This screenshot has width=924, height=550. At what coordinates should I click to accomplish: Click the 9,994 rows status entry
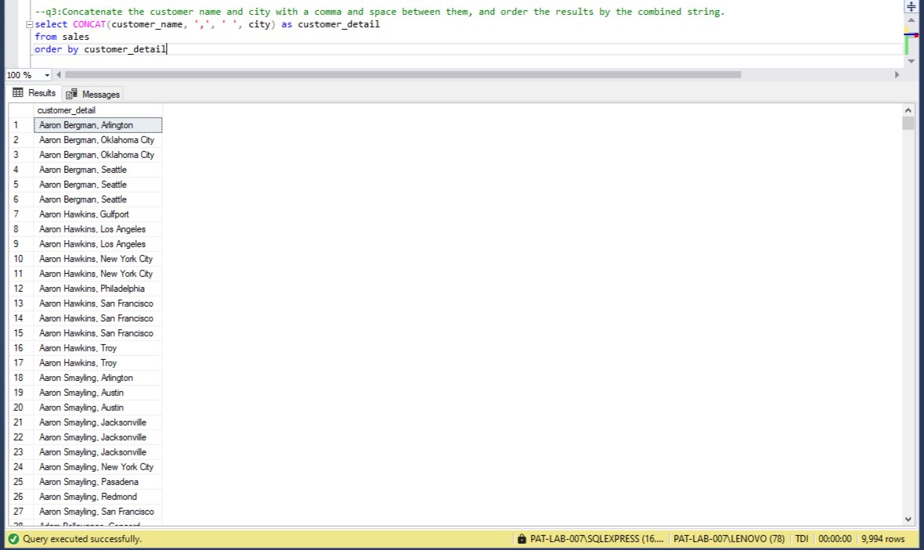pyautogui.click(x=882, y=539)
